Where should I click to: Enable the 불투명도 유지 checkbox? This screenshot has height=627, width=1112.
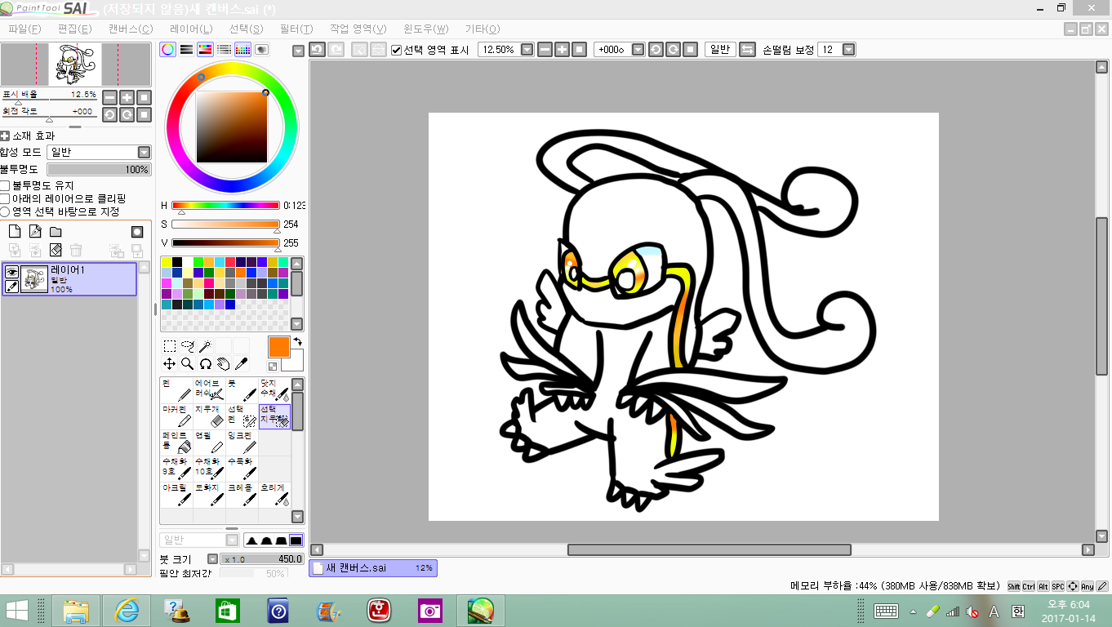pyautogui.click(x=6, y=186)
